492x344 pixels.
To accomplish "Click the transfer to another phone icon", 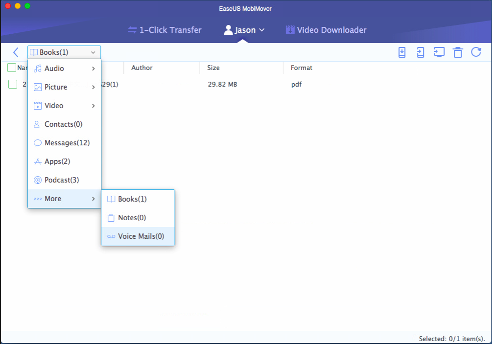I will (x=421, y=52).
